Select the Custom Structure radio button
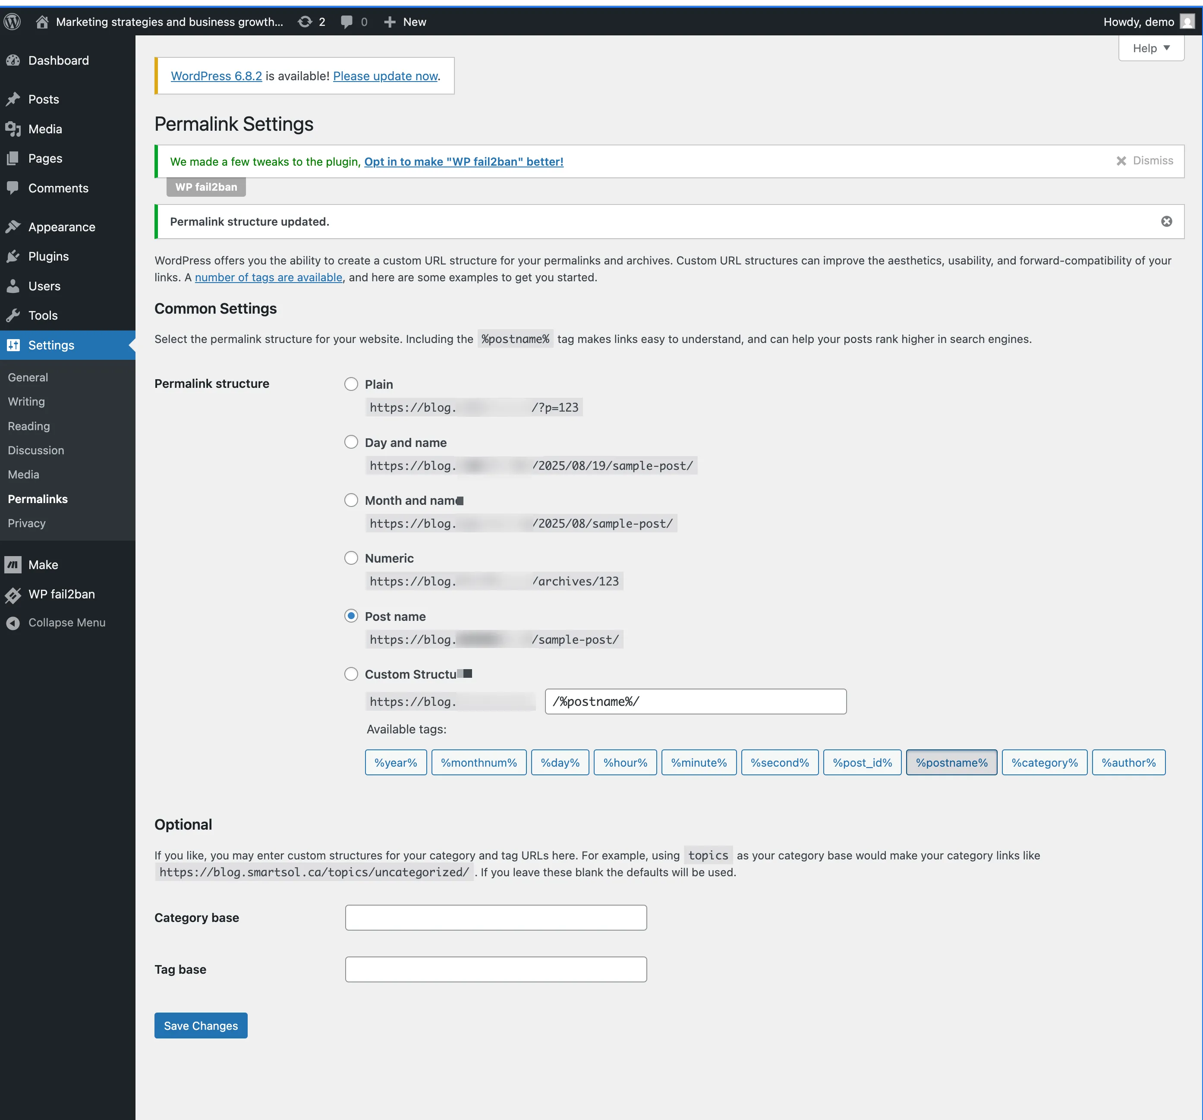 point(351,674)
